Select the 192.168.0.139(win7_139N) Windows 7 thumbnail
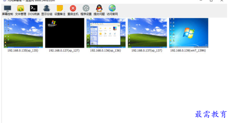229x123 pixels. coord(189,33)
